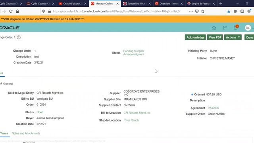254x143 pixels.
Task: Open the tracking protection shield icon
Action: [x=43, y=11]
